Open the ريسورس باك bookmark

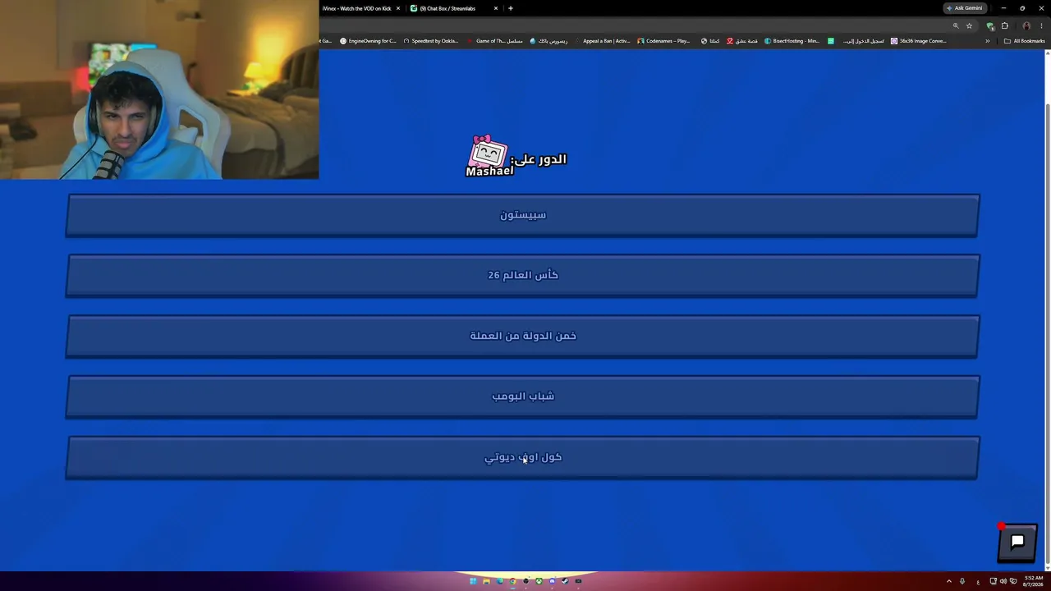pyautogui.click(x=549, y=41)
